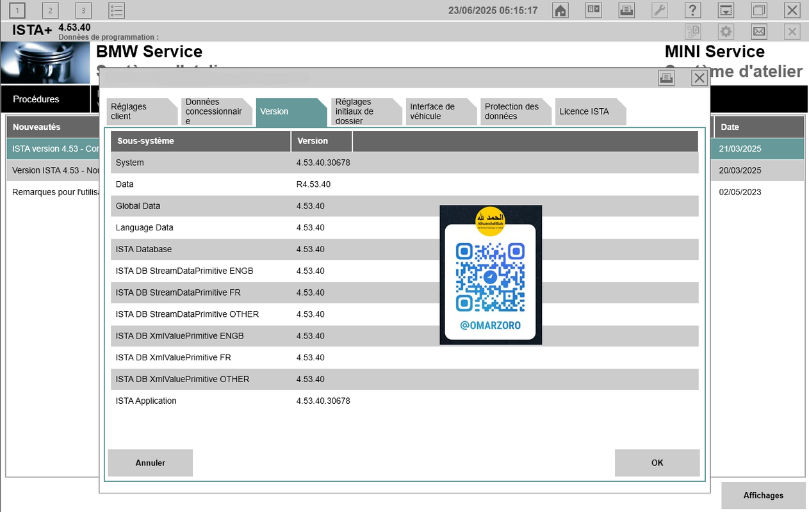809x512 pixels.
Task: Select the 'Remarques pour l'utilisa' news row
Action: pyautogui.click(x=53, y=192)
